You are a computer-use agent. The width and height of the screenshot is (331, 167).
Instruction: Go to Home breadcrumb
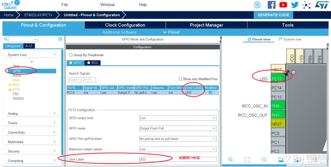tap(9, 15)
